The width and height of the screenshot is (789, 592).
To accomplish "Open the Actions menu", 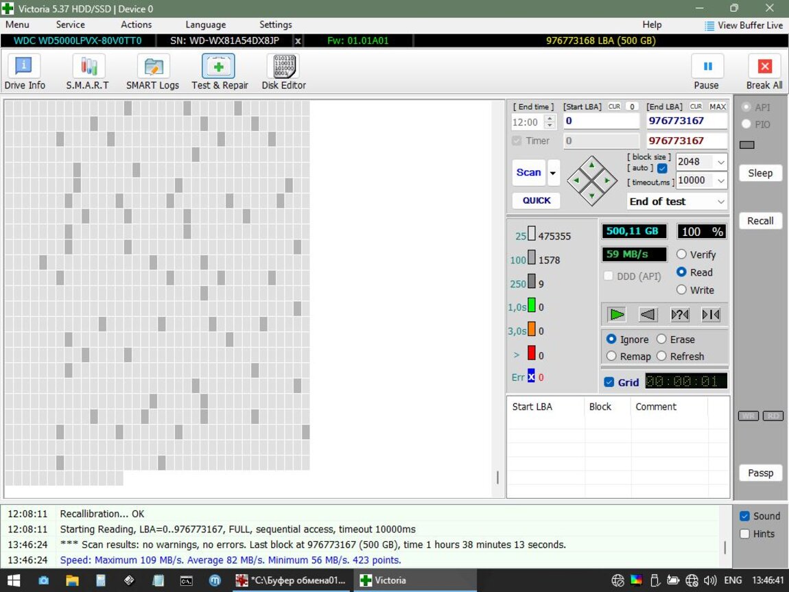I will pos(136,25).
